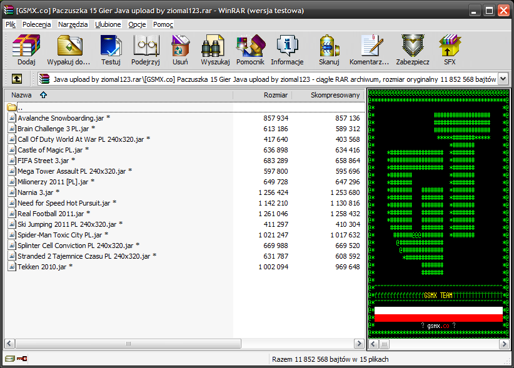Select Tekken 2010.jar in file list
The image size is (514, 368).
tap(42, 267)
